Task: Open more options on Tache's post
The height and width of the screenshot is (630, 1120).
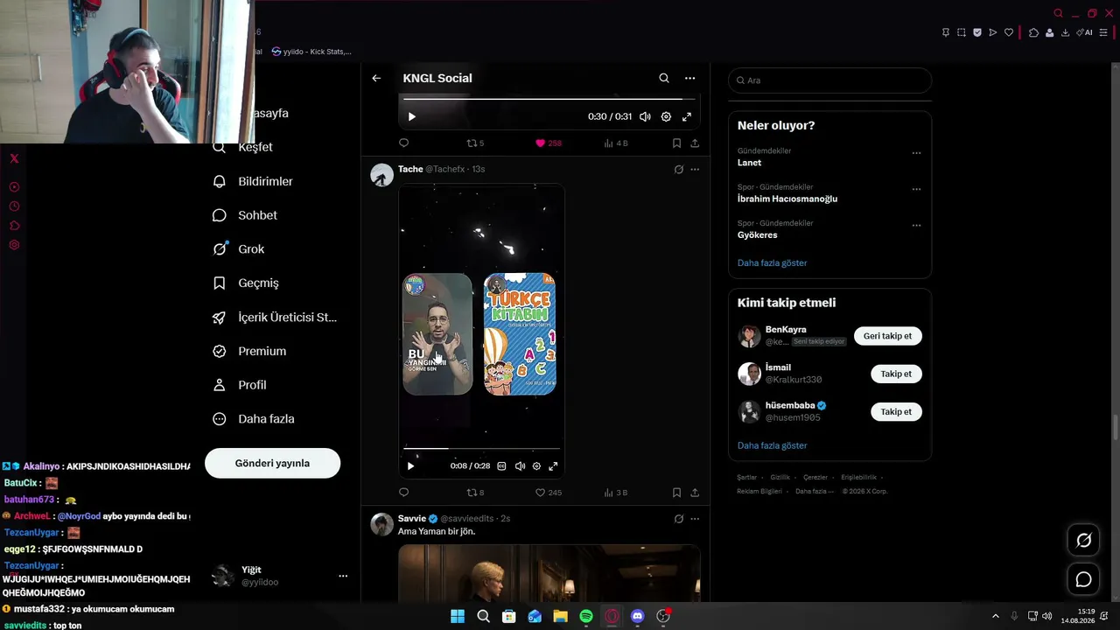Action: pyautogui.click(x=695, y=169)
